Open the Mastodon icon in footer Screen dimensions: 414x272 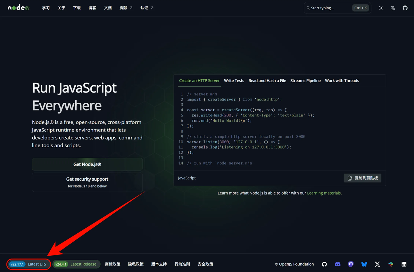click(351, 264)
